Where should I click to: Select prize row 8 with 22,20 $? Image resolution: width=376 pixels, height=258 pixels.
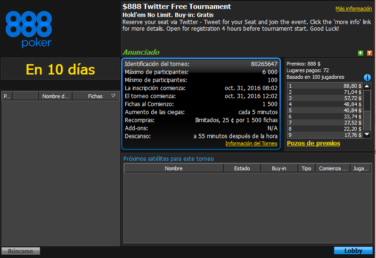tap(325, 129)
